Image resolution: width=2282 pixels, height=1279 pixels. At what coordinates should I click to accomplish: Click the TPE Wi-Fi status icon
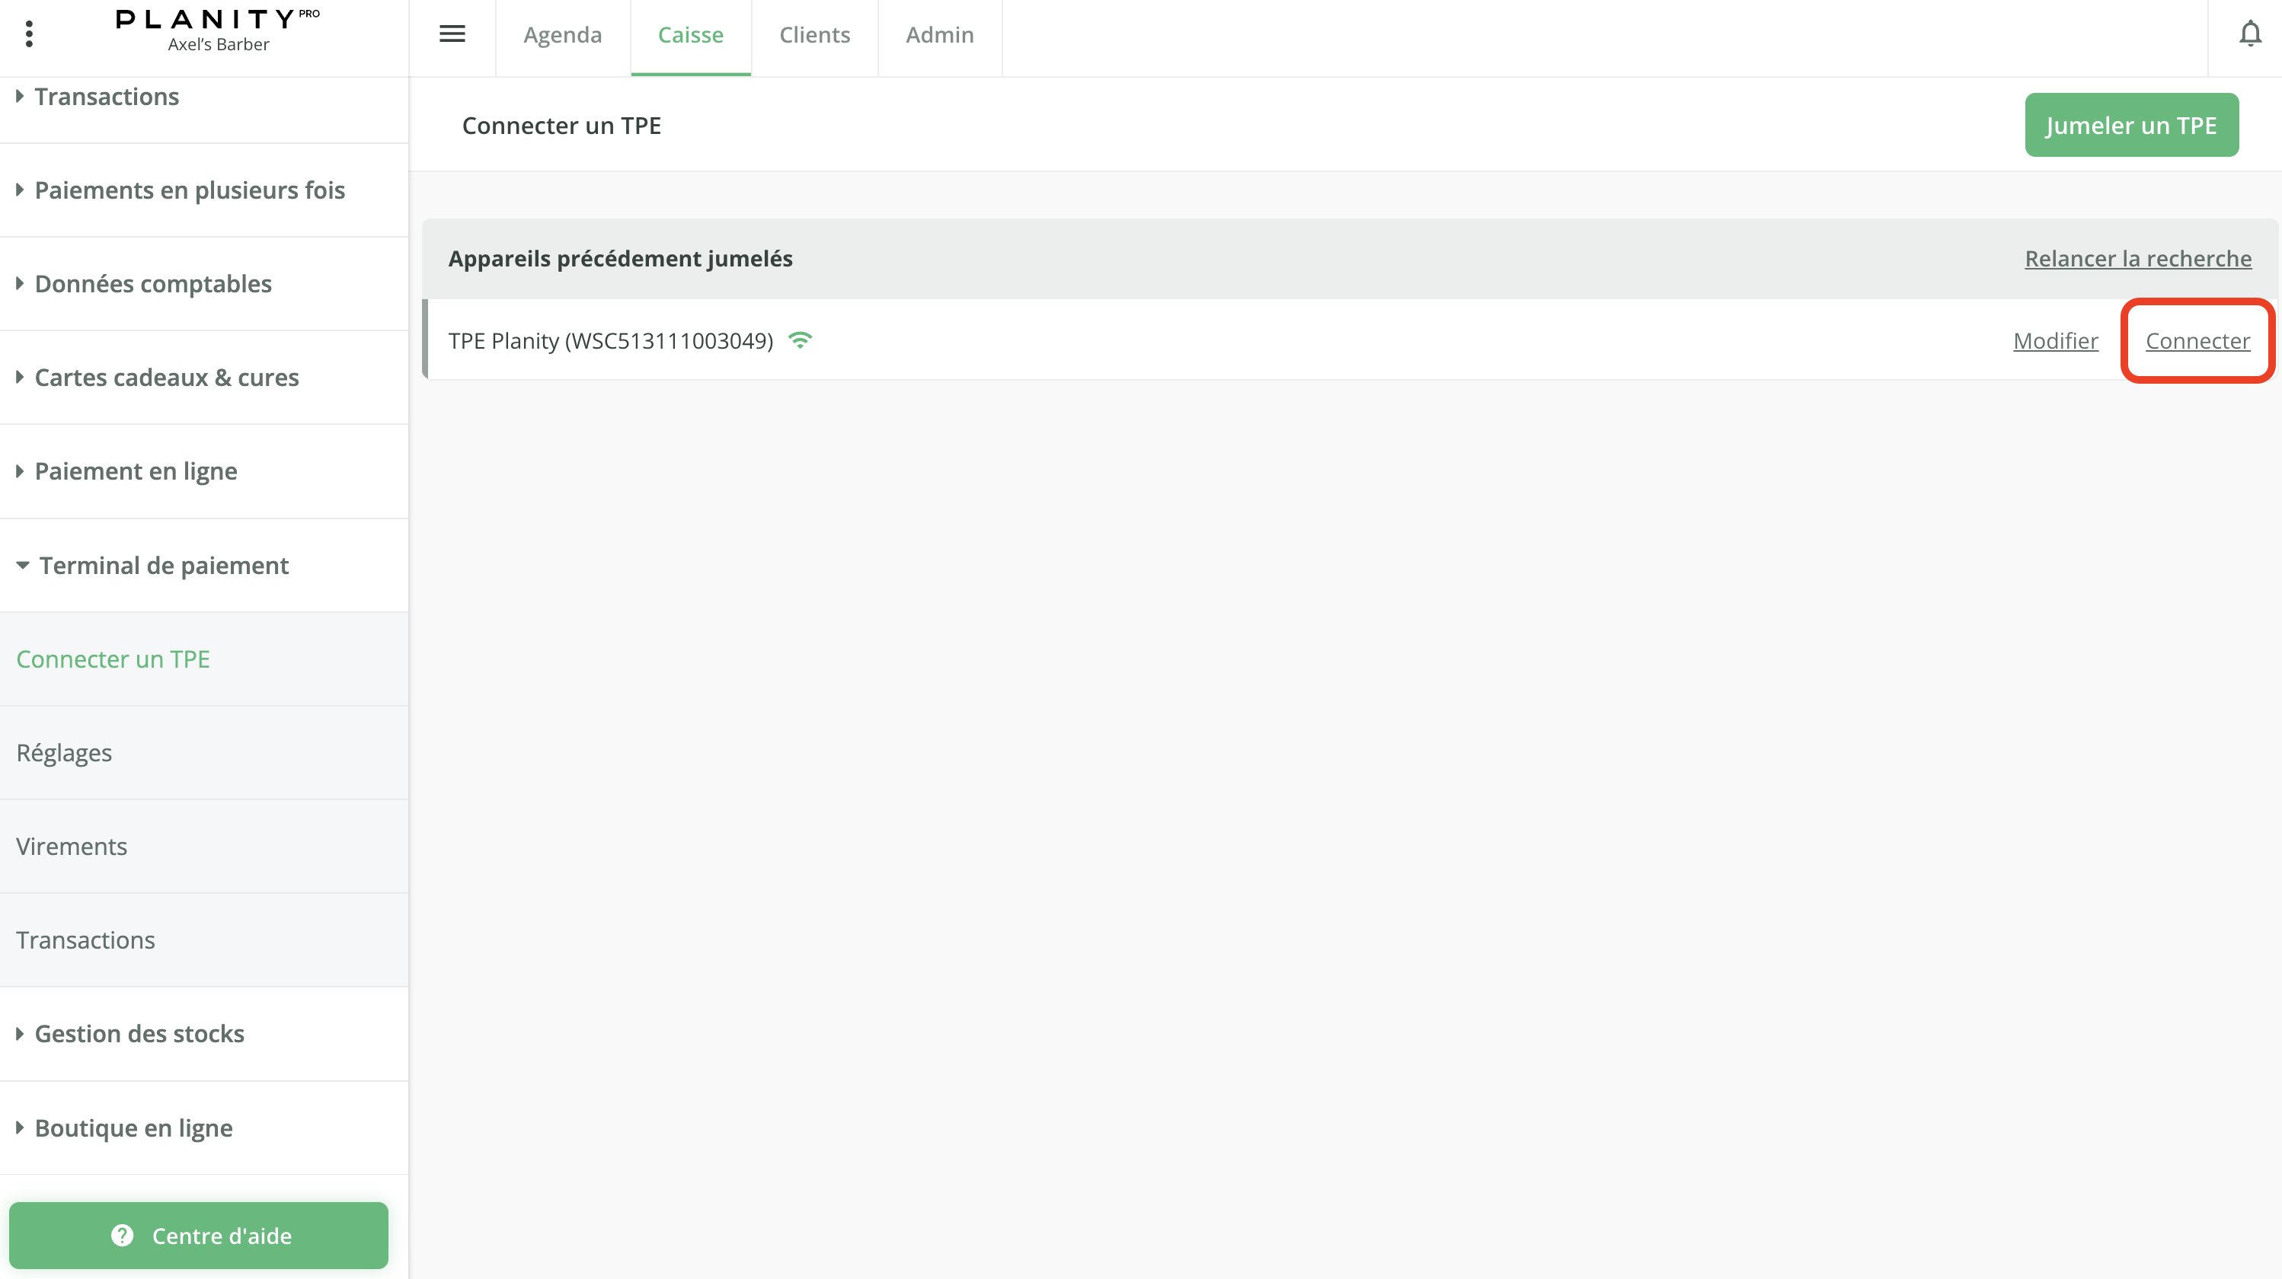tap(800, 340)
